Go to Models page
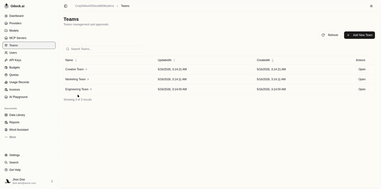Screen dimensions: 381x189 29,31
